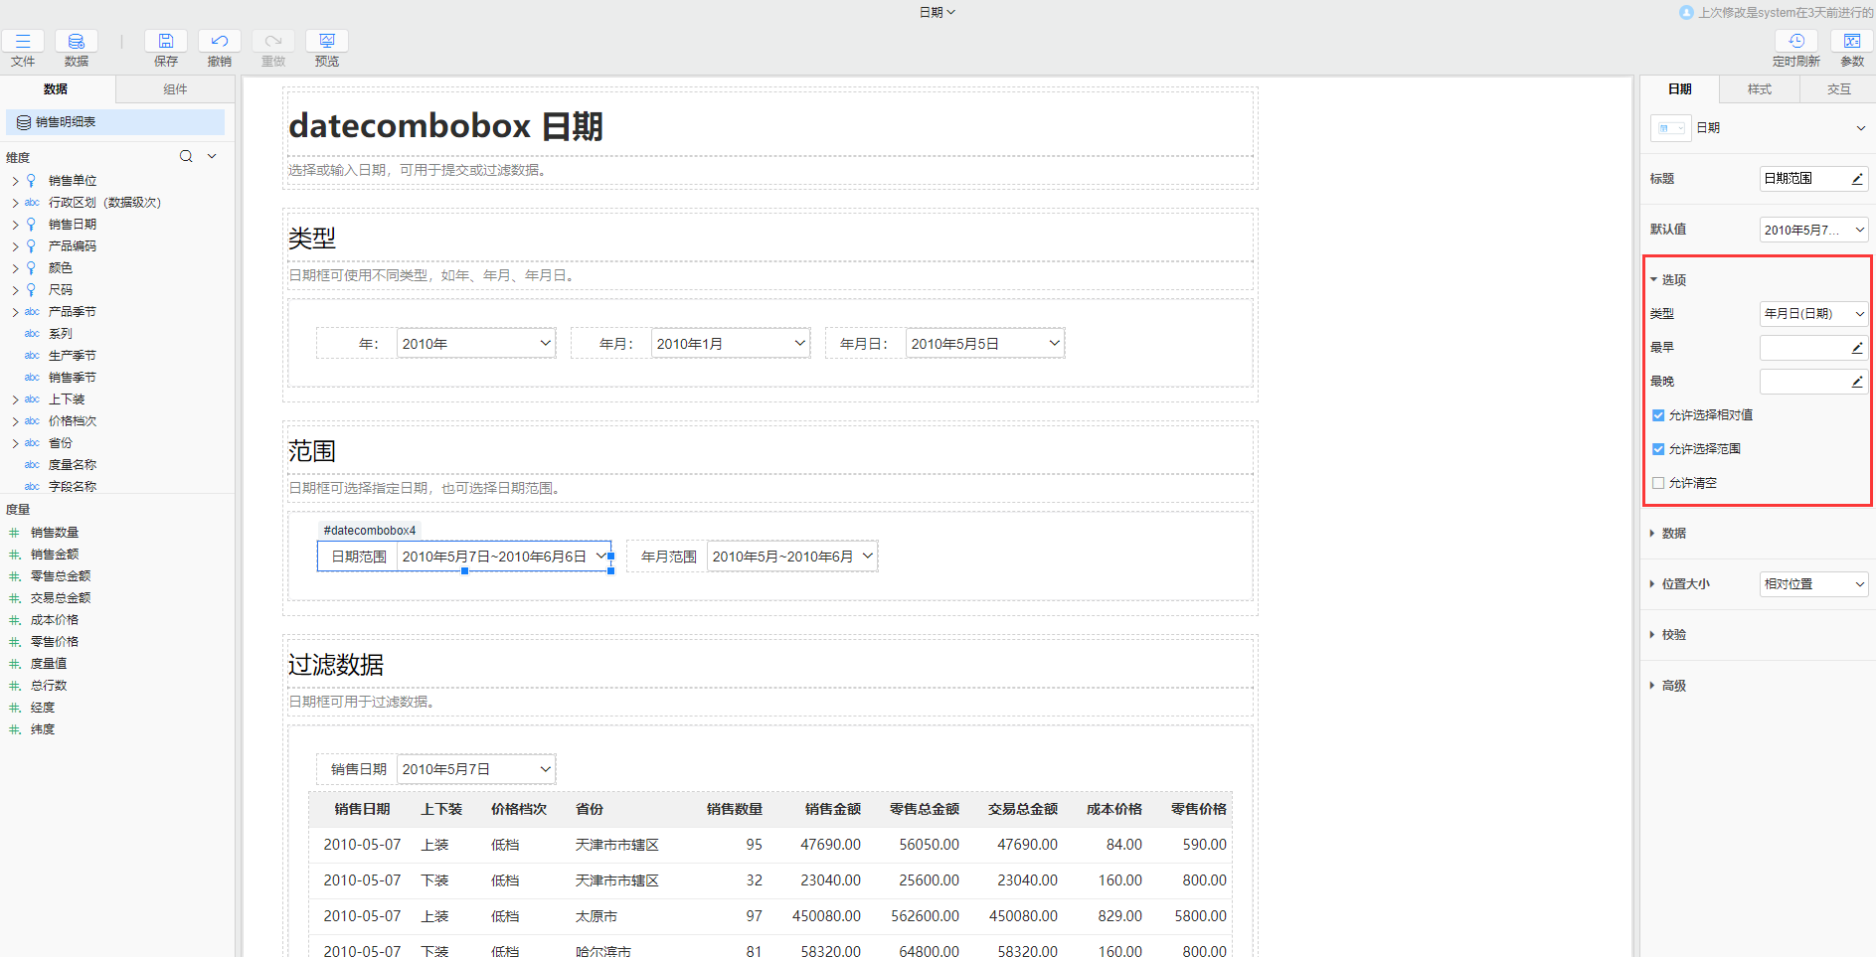Expand the 校验 section in properties

(1673, 635)
